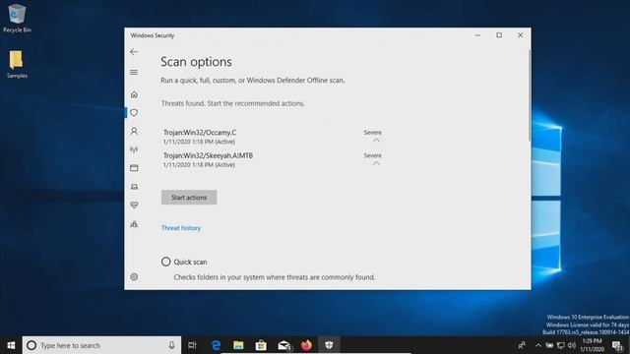
Task: Click Windows Security shield taskbar icon
Action: [329, 345]
